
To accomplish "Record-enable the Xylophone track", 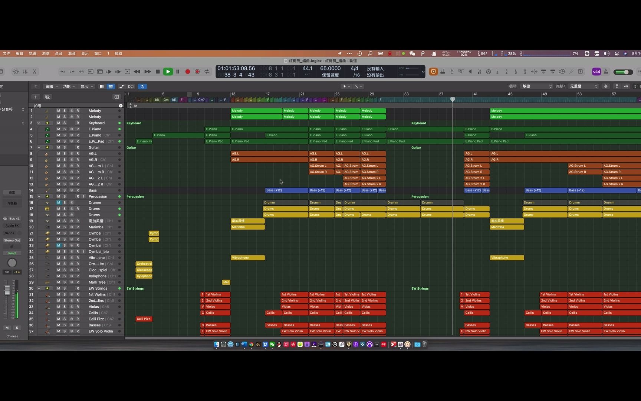I will [78, 276].
